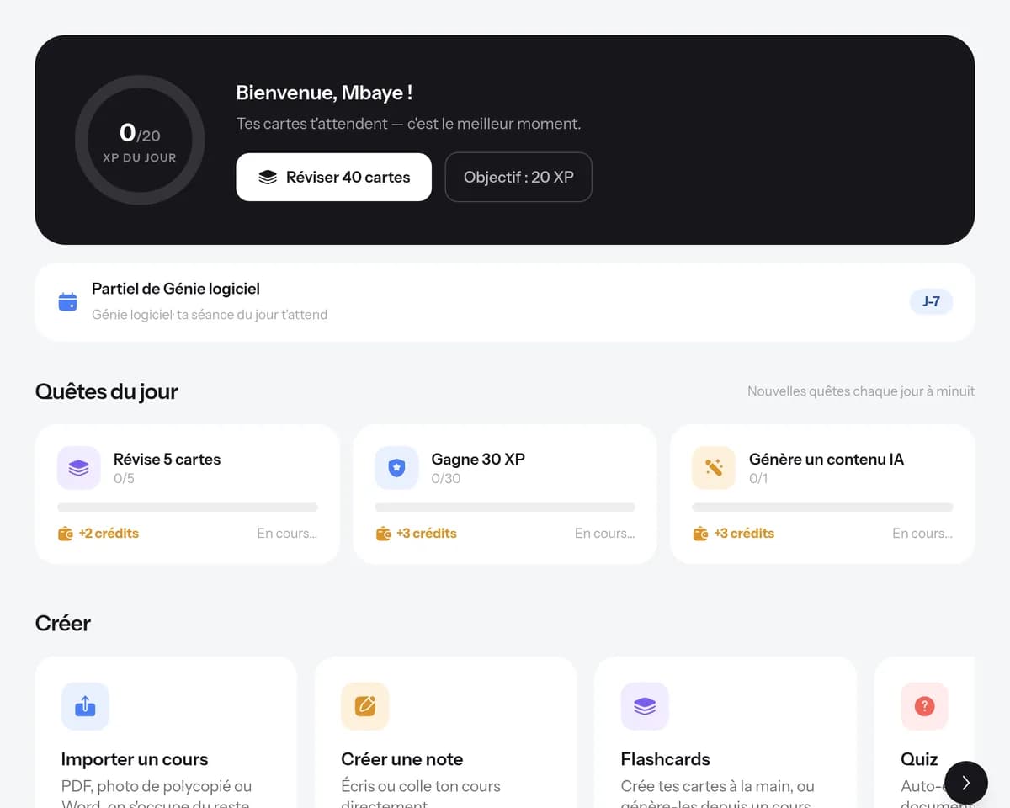
Task: Select the J-7 countdown badge
Action: click(x=931, y=301)
